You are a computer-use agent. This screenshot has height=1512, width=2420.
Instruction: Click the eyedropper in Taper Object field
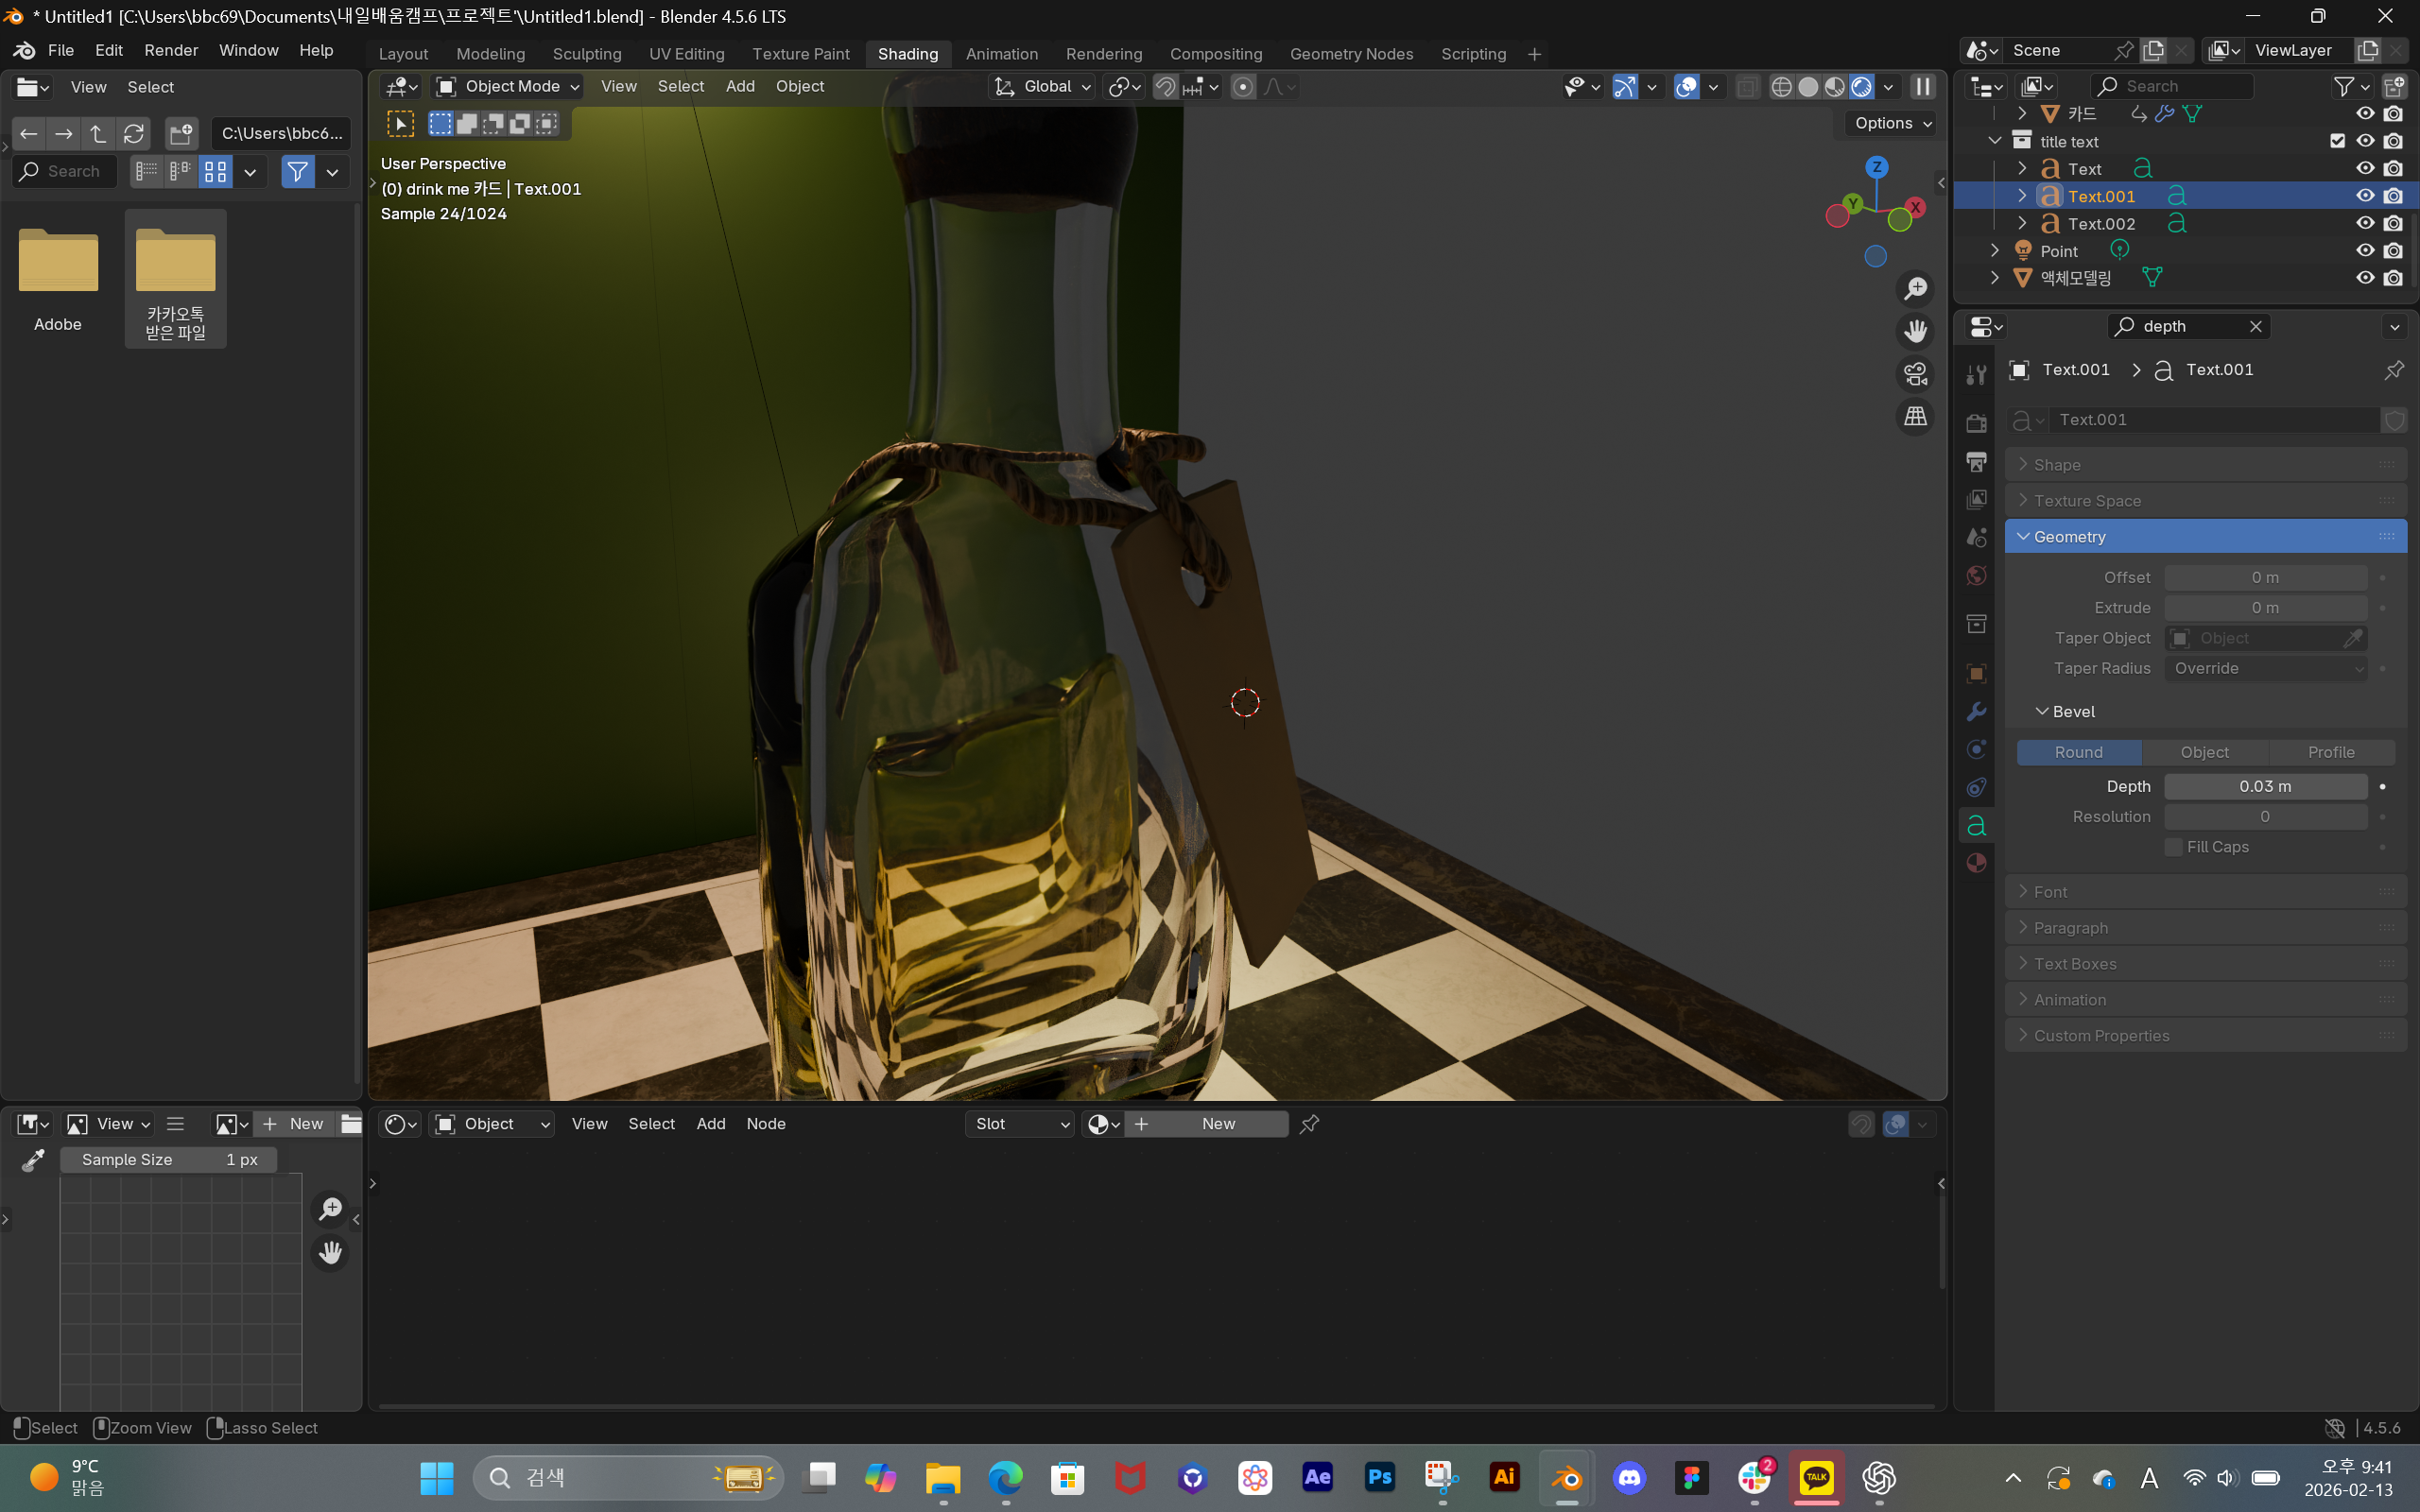(2353, 638)
